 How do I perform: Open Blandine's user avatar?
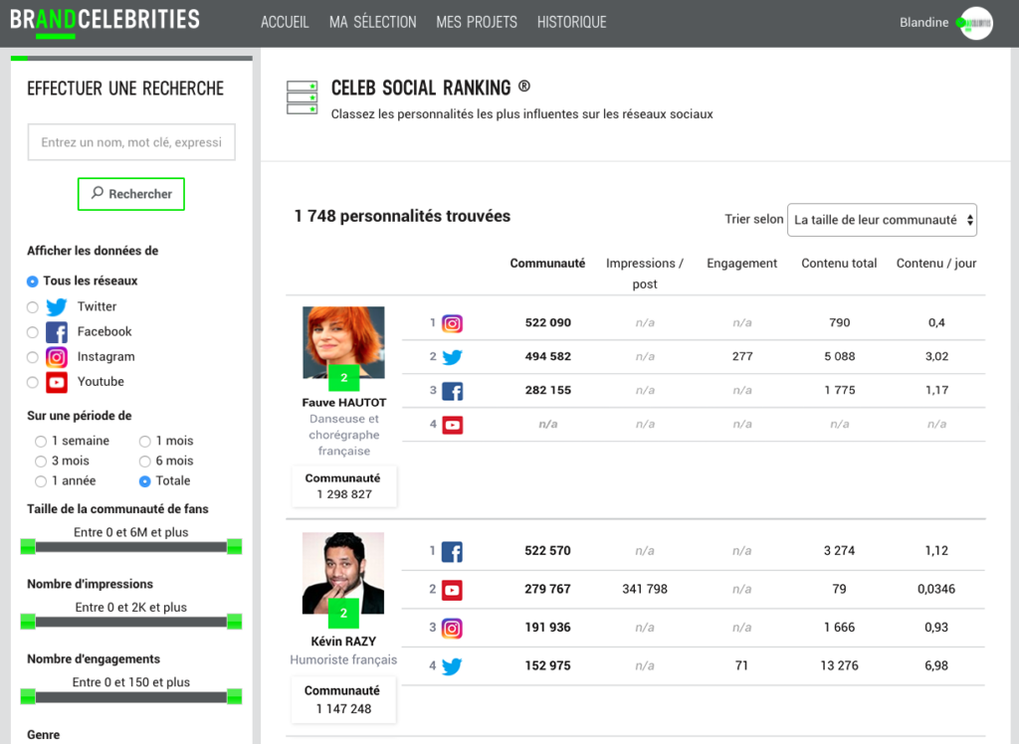point(975,23)
